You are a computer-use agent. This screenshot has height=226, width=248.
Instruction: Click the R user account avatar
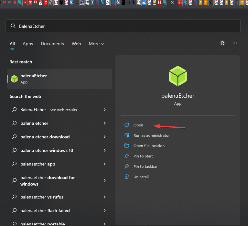point(222,43)
